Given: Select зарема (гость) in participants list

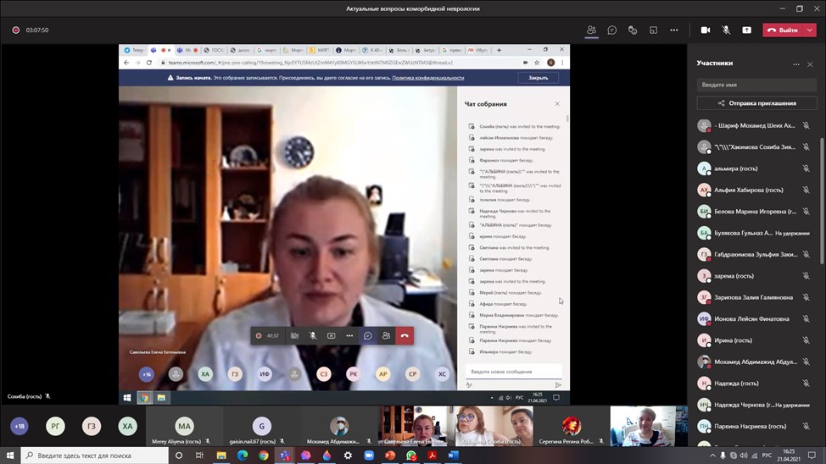Looking at the screenshot, I should coord(734,276).
